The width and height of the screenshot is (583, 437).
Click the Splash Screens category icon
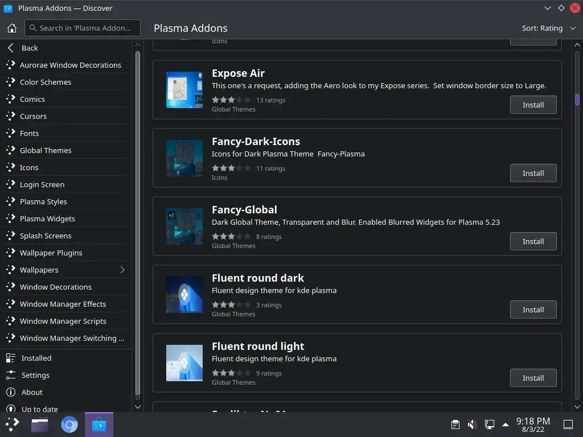[11, 236]
